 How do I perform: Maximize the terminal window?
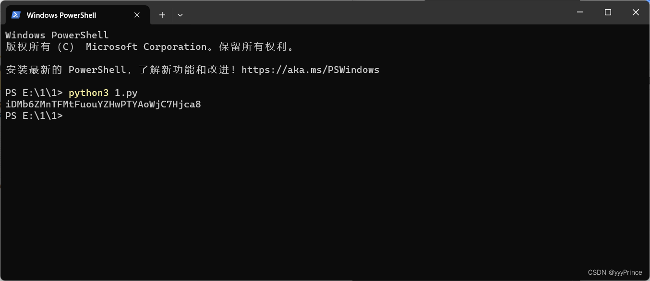pyautogui.click(x=608, y=12)
